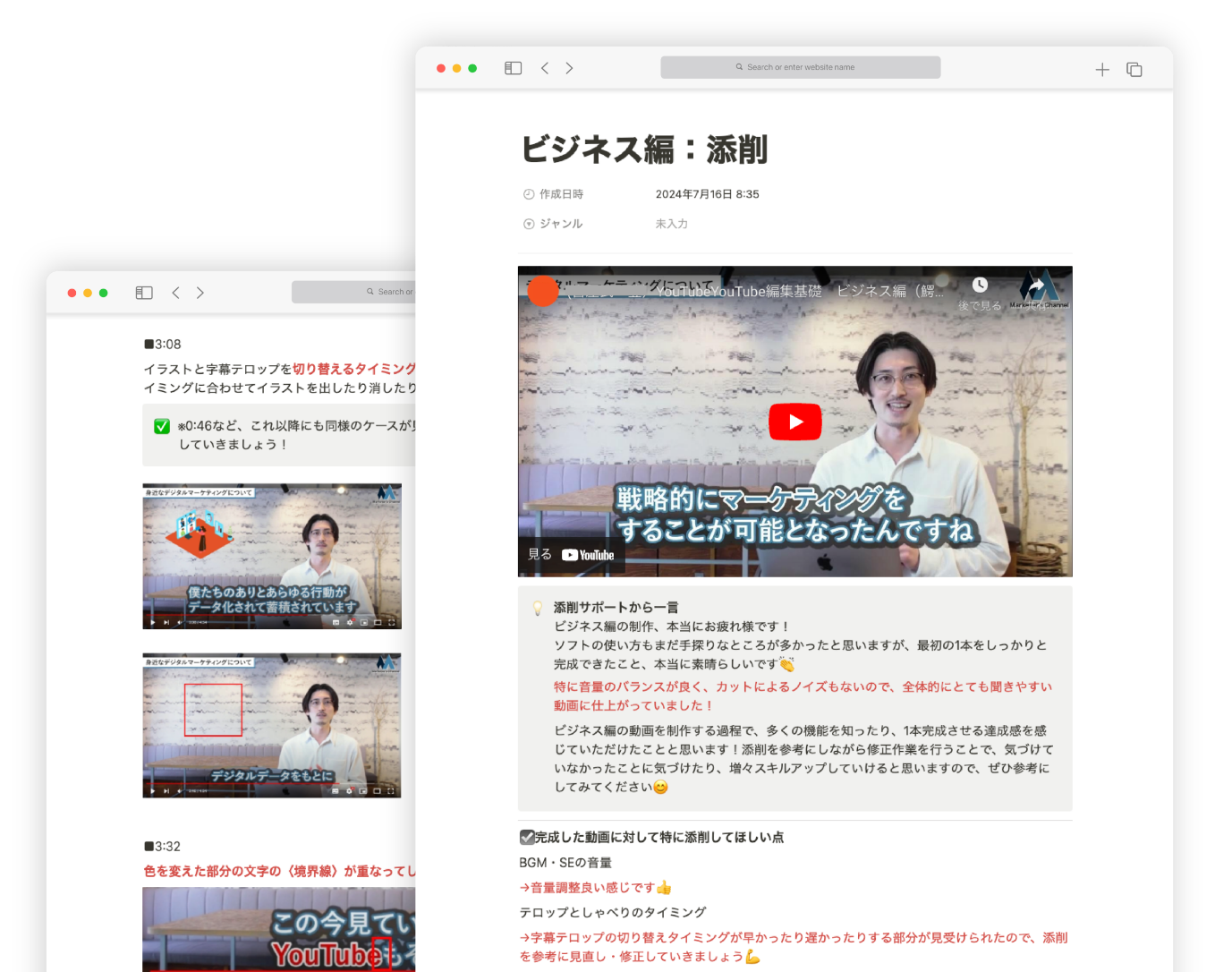
Task: Go back in the front browser window
Action: click(x=545, y=68)
